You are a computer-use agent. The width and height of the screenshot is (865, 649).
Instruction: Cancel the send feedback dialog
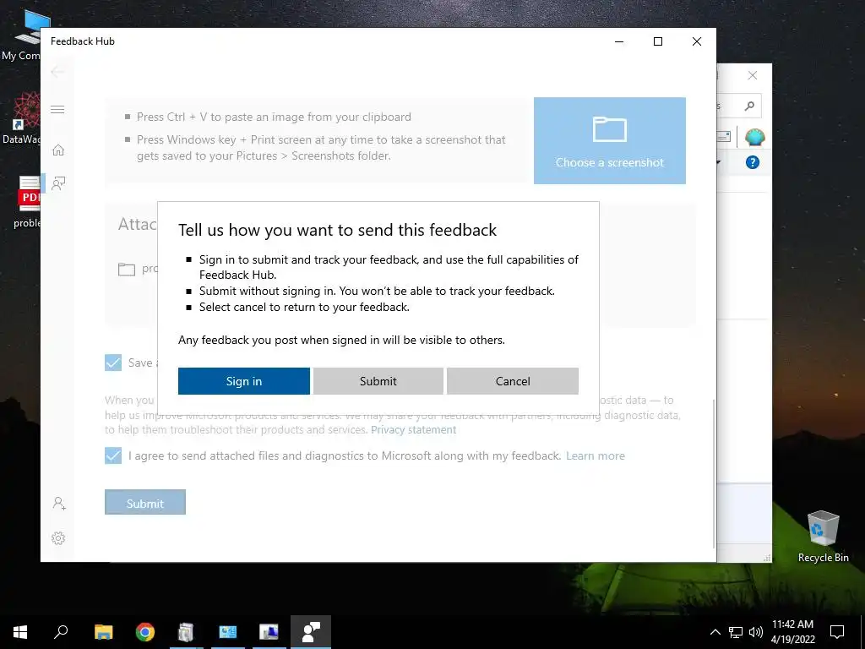(513, 381)
